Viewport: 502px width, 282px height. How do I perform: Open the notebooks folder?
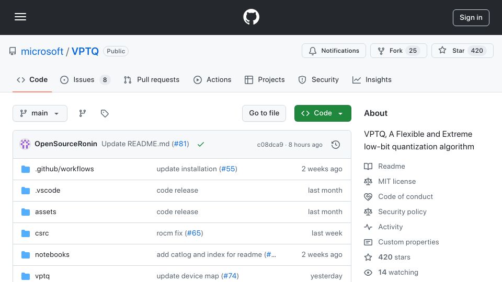(x=52, y=254)
